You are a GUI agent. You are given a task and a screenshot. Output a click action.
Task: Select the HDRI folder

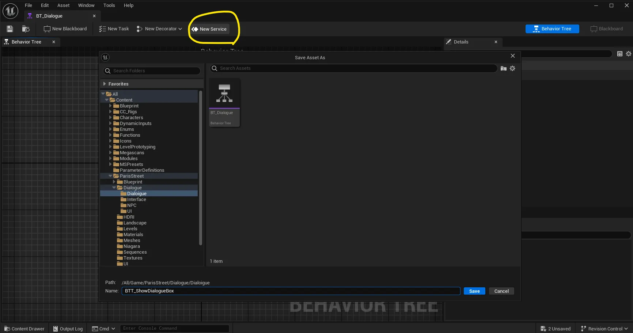click(x=129, y=217)
